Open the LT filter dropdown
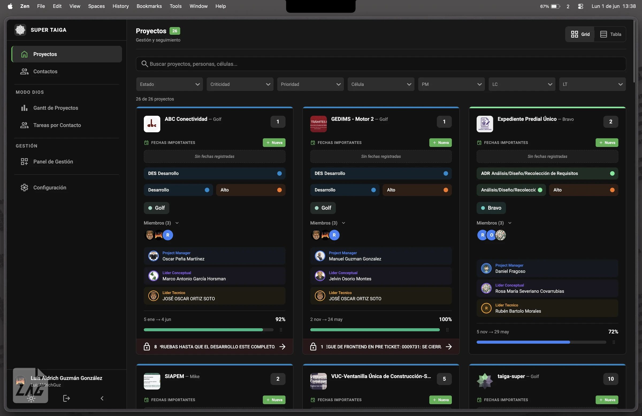Viewport: 642px width, 416px height. click(592, 84)
